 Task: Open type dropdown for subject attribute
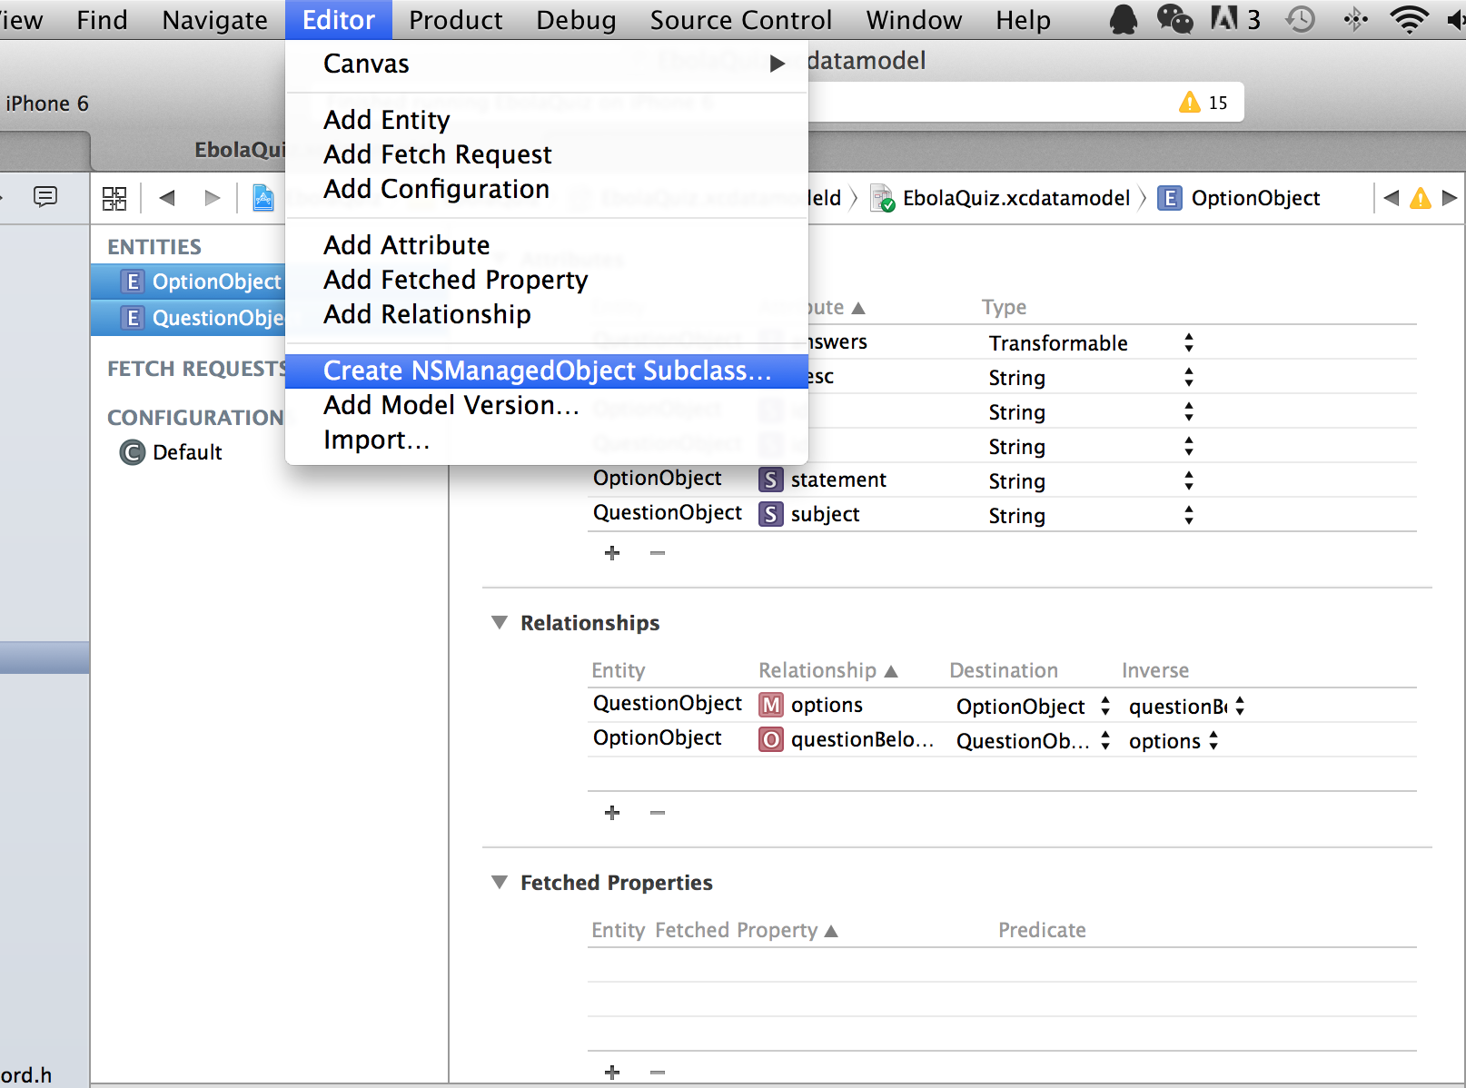[1189, 515]
